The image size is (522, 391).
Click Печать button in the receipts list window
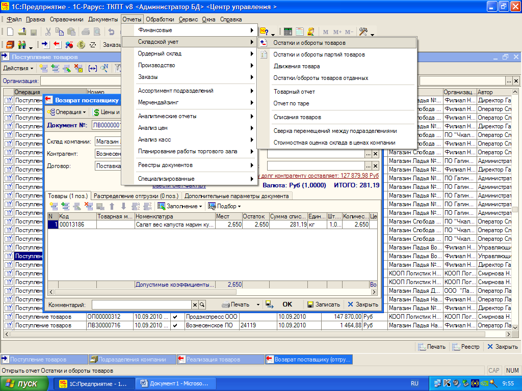pos(432,347)
